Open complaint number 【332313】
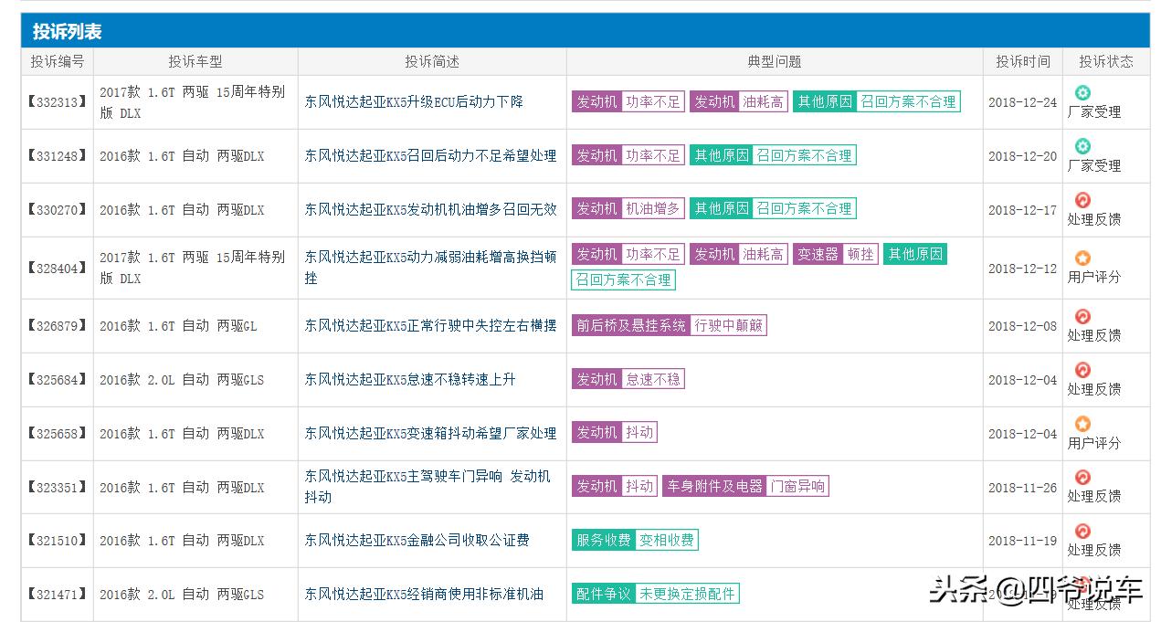The height and width of the screenshot is (622, 1161). (x=57, y=102)
